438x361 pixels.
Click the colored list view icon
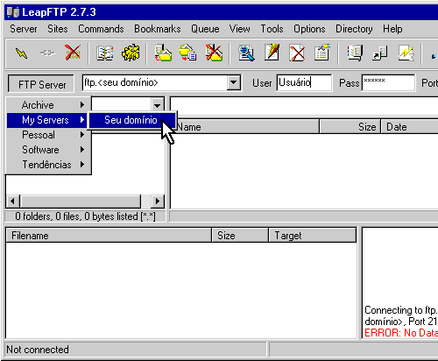point(355,53)
